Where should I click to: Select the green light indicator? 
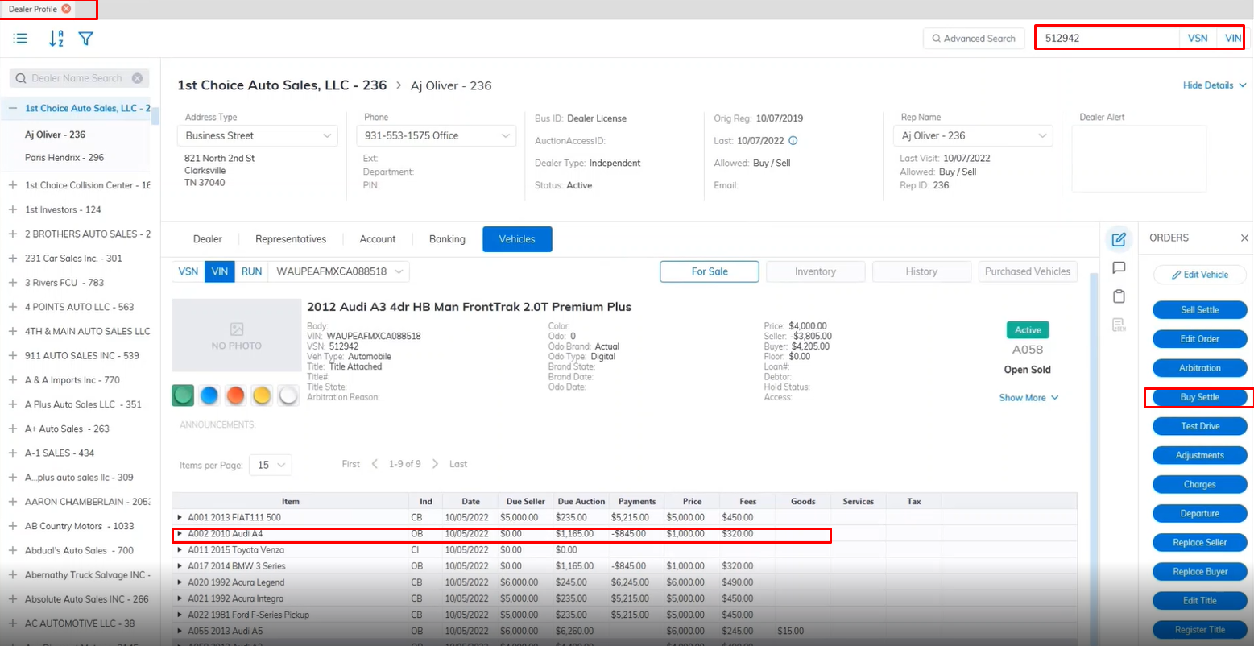click(x=183, y=395)
